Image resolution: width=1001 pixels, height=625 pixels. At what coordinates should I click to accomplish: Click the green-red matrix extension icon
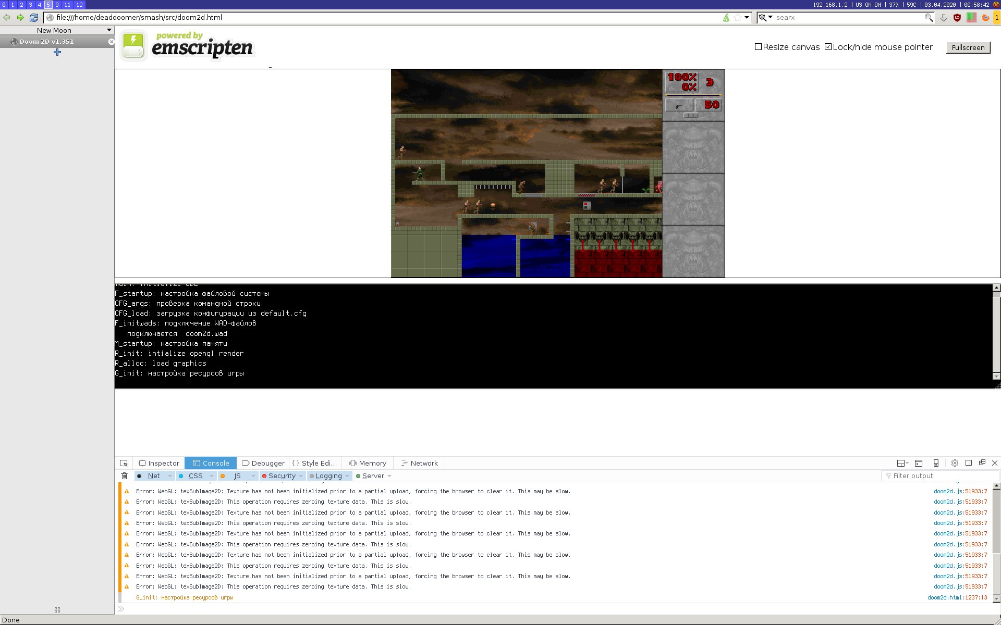971,17
